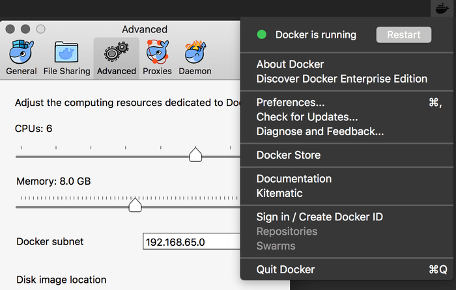Image resolution: width=456 pixels, height=290 pixels.
Task: Click the green Docker running status indicator
Action: [262, 34]
